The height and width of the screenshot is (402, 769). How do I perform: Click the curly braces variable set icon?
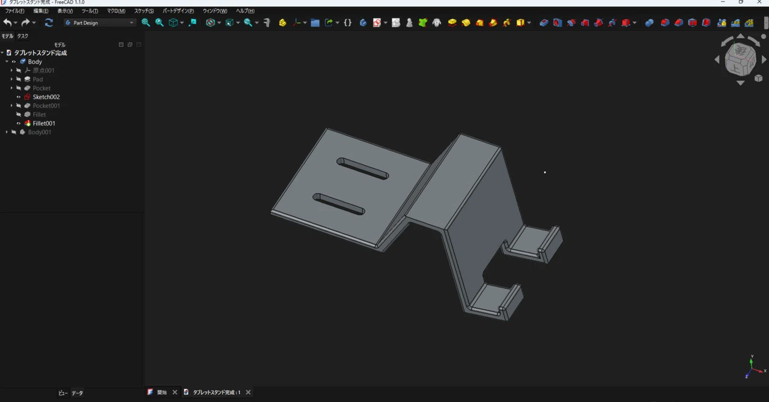pos(347,23)
